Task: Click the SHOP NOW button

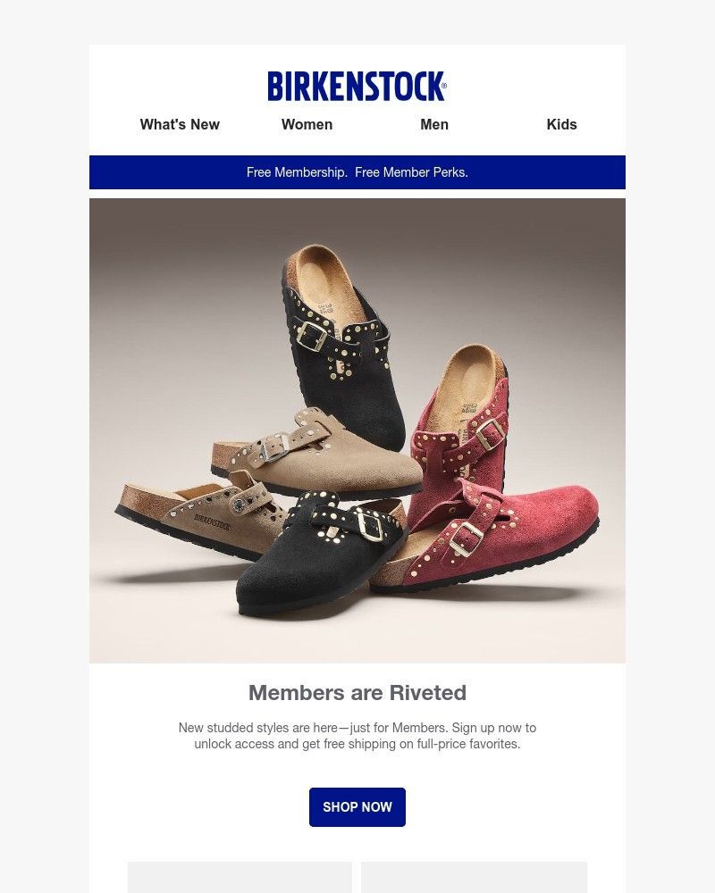Action: pos(357,807)
